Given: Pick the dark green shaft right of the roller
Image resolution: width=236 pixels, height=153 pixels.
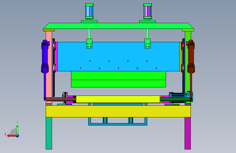Looking at the screenshot, I should [x=175, y=99].
